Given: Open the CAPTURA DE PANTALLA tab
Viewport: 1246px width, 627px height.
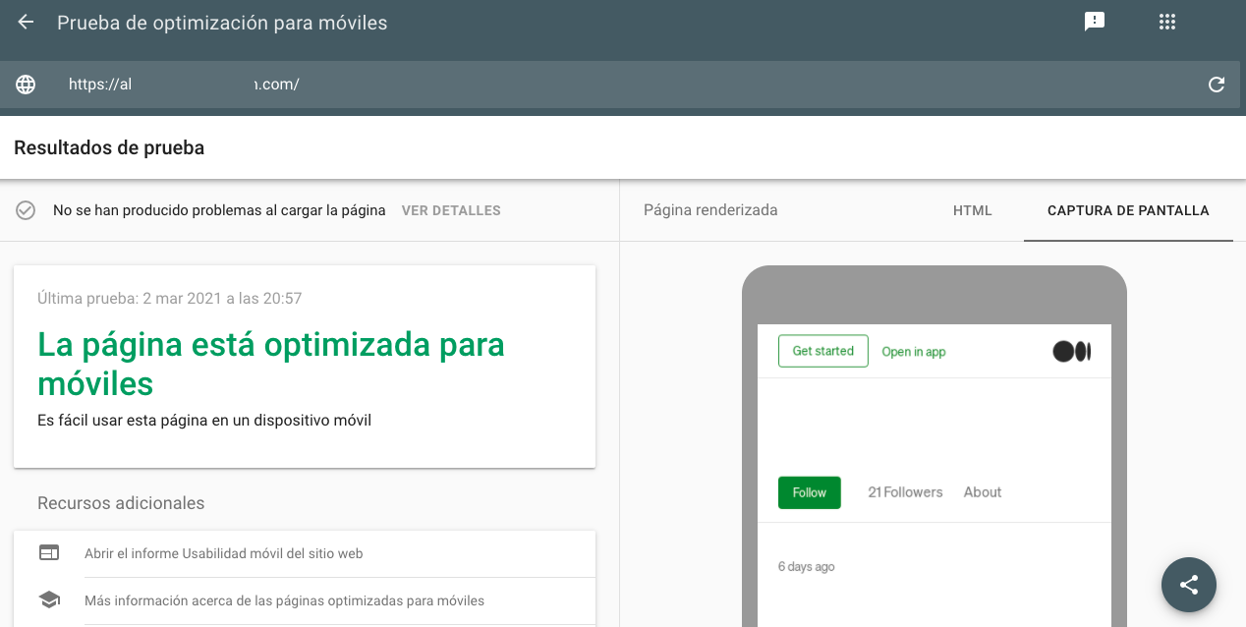Looking at the screenshot, I should click(x=1127, y=210).
